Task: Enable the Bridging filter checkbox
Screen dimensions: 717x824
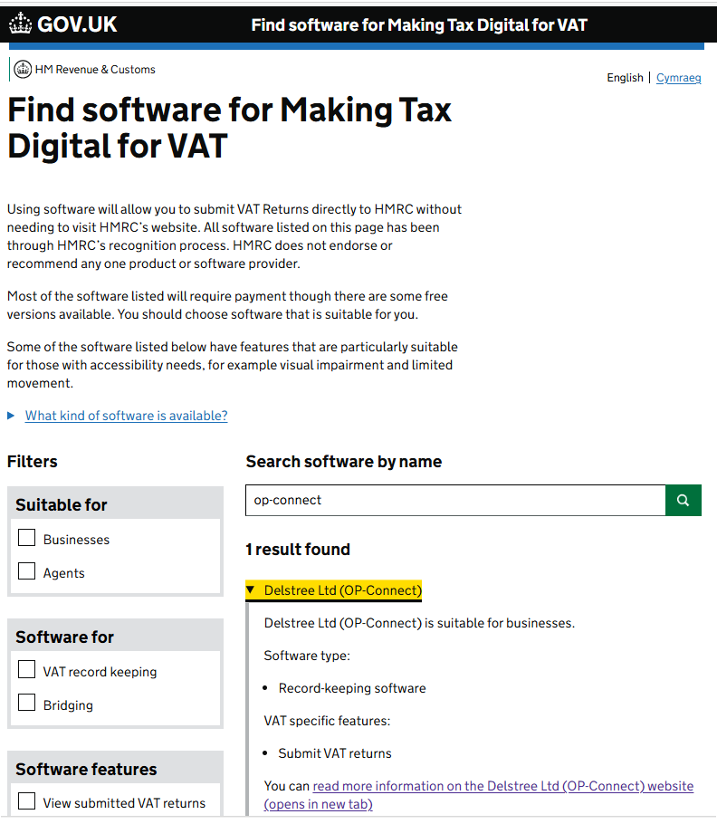Action: click(x=27, y=704)
